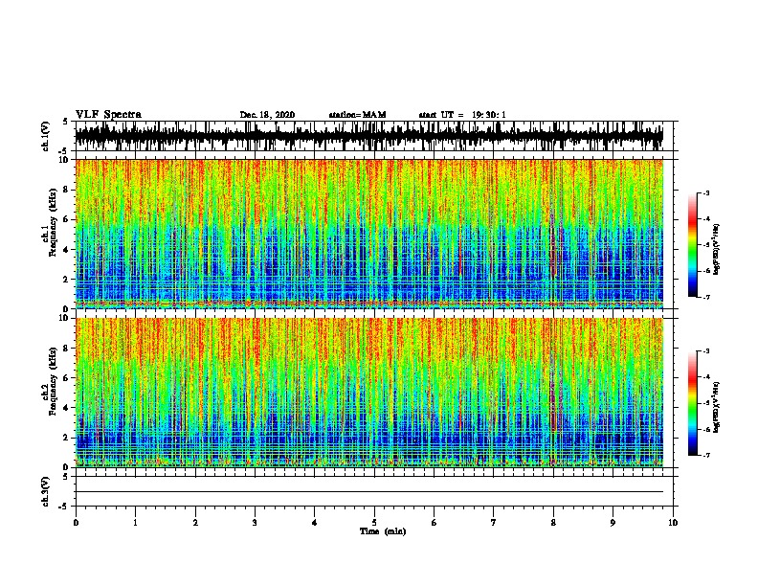This screenshot has width=758, height=586.
Task: Click the "-7" tick on ch.2 colorbar
Action: pos(705,455)
